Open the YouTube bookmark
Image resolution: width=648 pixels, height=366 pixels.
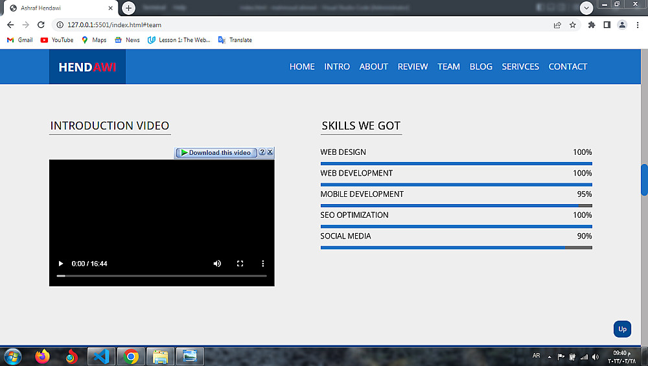(x=57, y=40)
